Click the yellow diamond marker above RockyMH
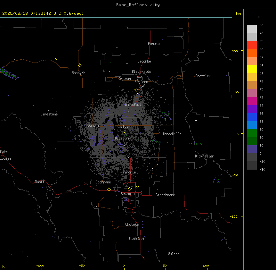Viewport: 276px width, 270px height. pos(80,65)
